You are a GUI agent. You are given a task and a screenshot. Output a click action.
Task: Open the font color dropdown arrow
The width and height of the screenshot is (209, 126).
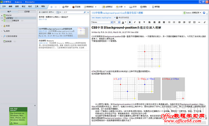[125, 22]
